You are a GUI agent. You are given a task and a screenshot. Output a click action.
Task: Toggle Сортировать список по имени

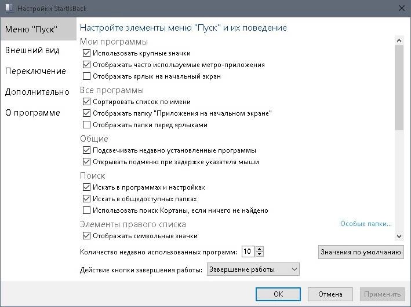pos(86,101)
